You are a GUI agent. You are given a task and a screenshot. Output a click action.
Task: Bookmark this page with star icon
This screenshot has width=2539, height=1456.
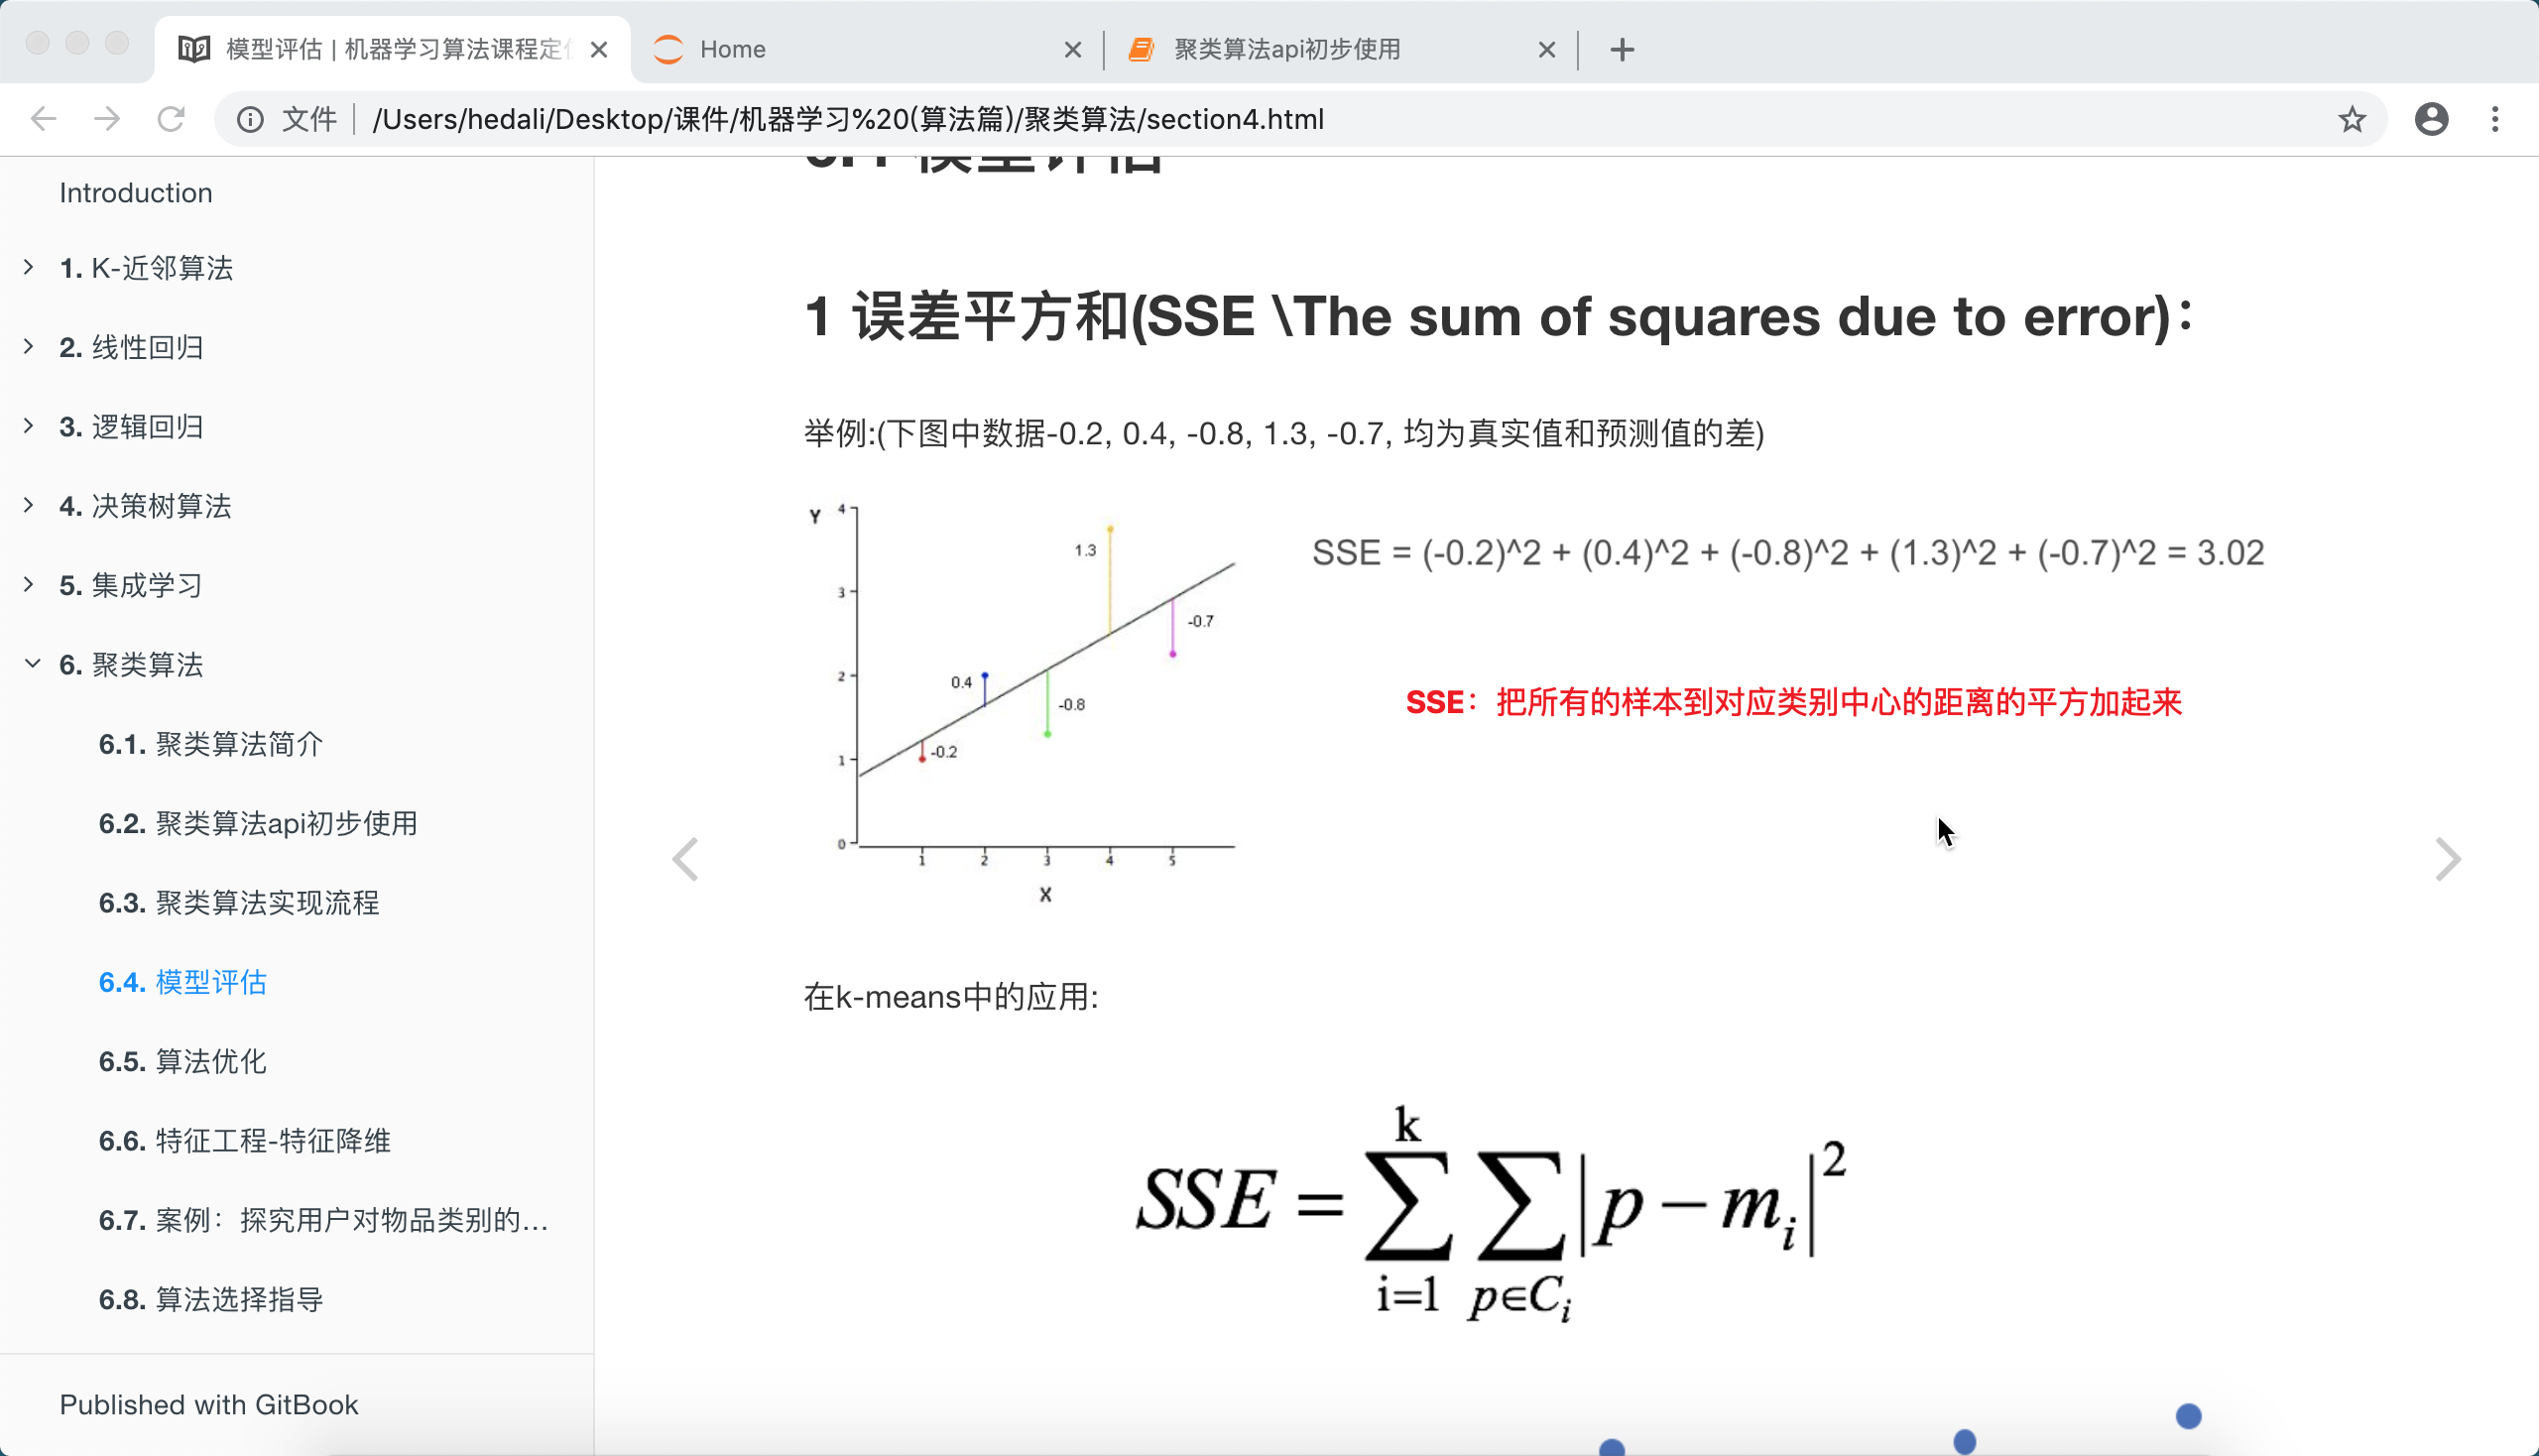point(2351,119)
